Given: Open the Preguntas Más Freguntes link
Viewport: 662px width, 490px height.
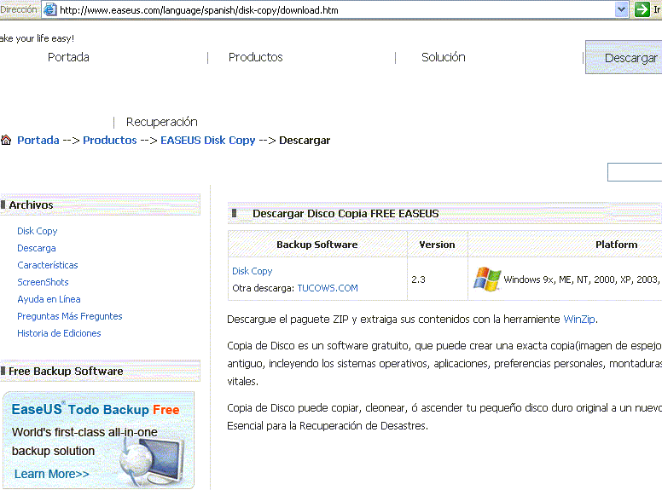Looking at the screenshot, I should [70, 316].
